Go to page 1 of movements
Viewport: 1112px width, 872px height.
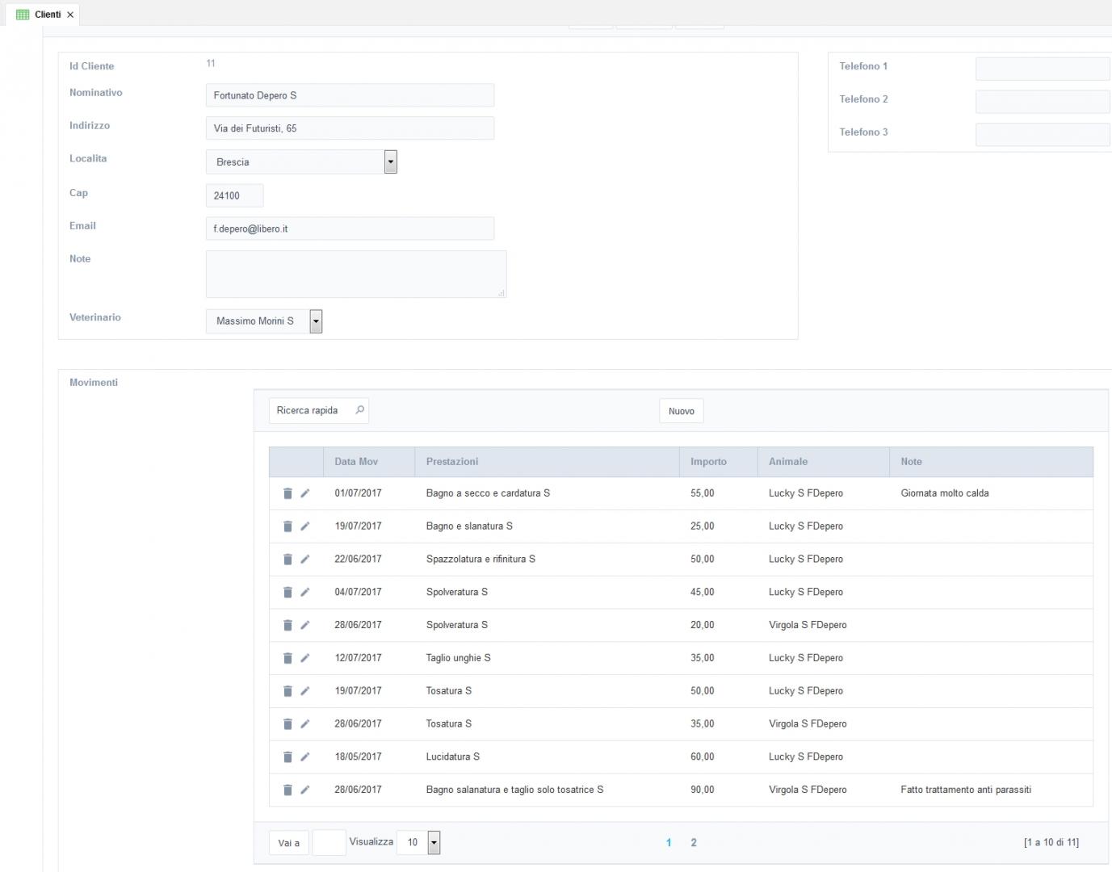pos(669,842)
